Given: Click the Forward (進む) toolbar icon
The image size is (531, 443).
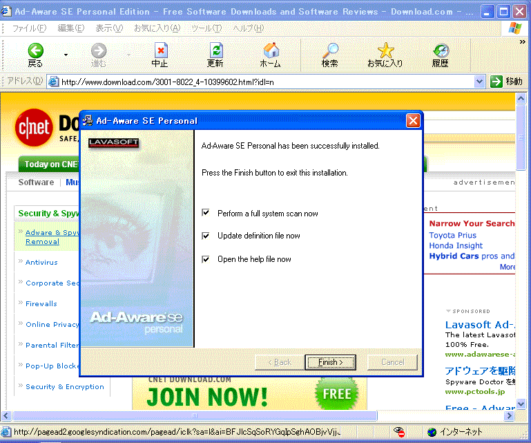Looking at the screenshot, I should (x=99, y=51).
